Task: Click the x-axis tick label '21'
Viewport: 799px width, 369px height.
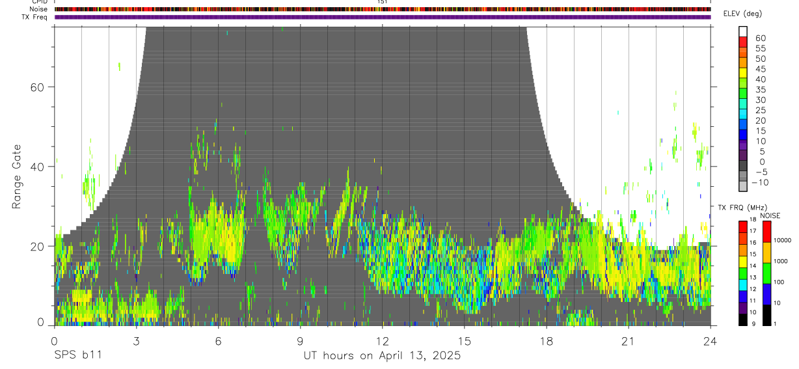Action: click(x=628, y=341)
